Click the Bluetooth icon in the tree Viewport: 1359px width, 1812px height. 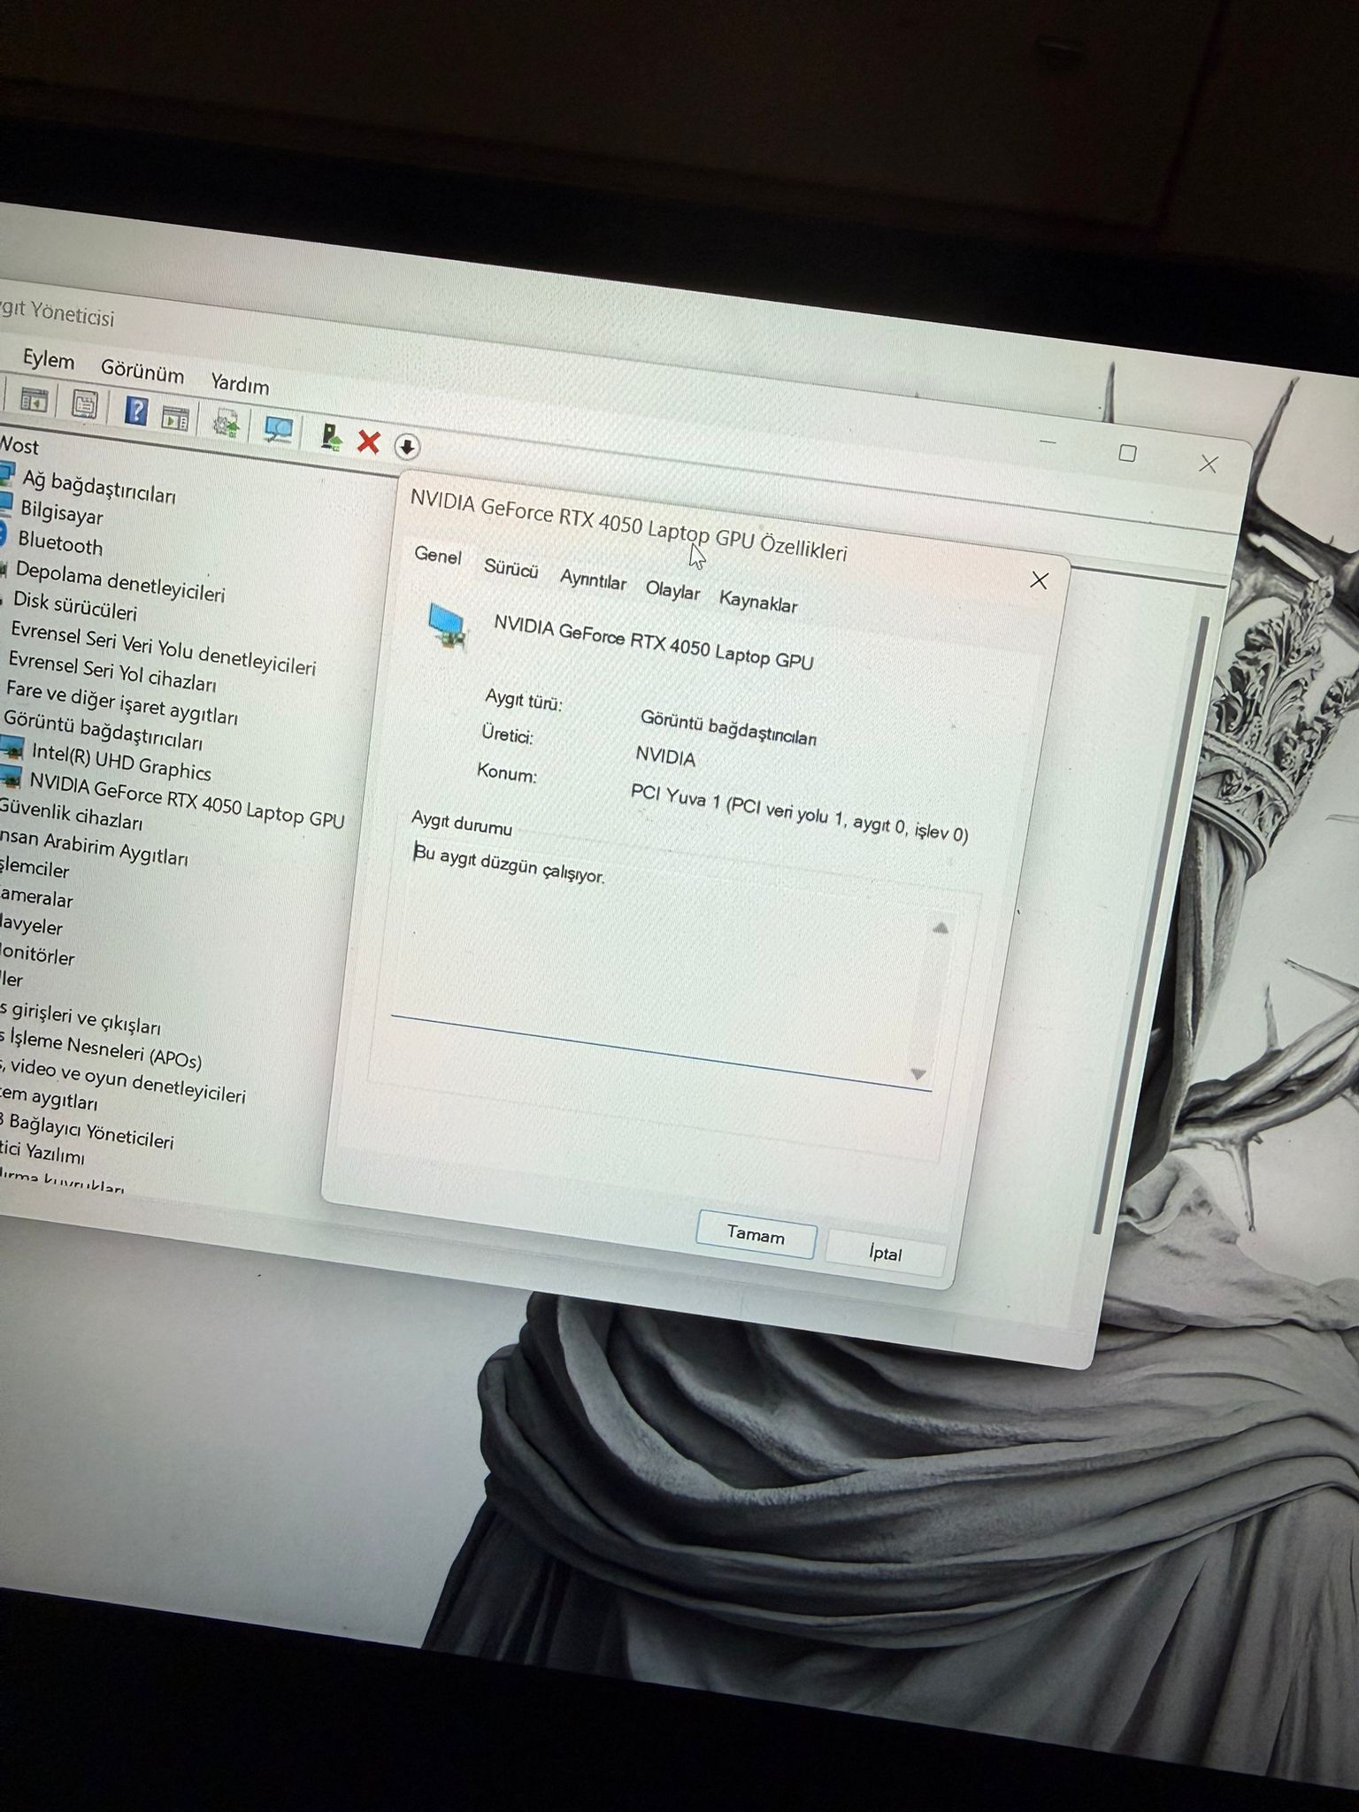[3, 535]
